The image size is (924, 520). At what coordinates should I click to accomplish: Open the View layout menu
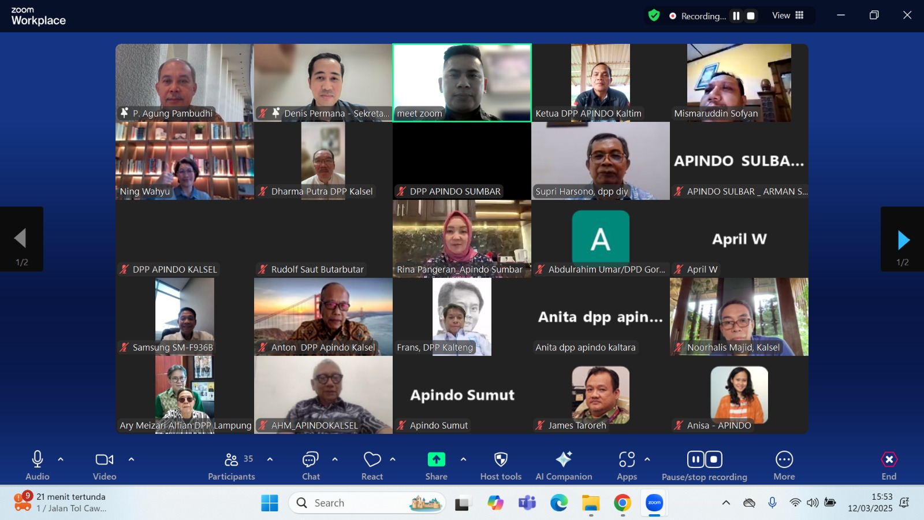(x=788, y=16)
